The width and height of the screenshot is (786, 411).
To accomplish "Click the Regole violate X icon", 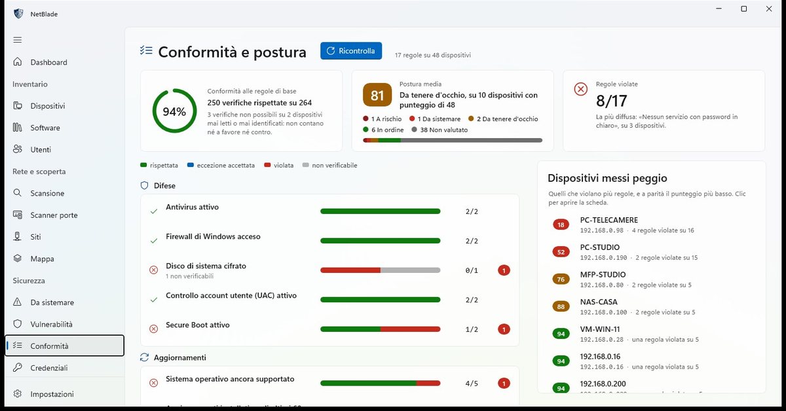I will [x=580, y=89].
